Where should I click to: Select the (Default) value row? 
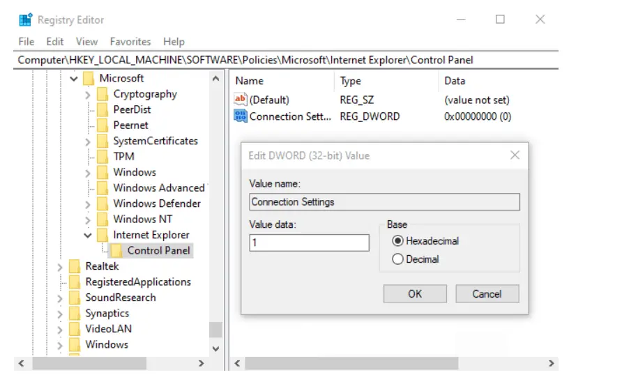coord(372,100)
